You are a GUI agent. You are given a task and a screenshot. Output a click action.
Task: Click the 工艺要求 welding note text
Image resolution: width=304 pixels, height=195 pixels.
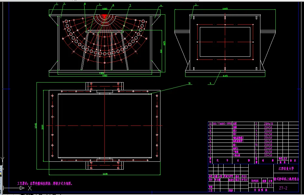click(x=45, y=183)
